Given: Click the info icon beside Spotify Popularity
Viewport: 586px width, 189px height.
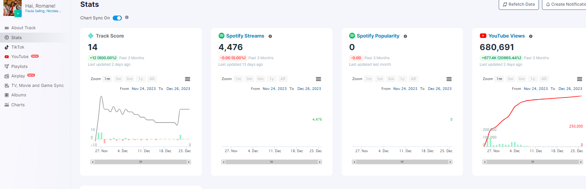Looking at the screenshot, I should pyautogui.click(x=405, y=36).
